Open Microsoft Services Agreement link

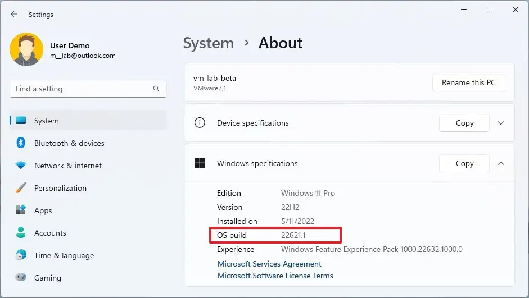pyautogui.click(x=269, y=264)
